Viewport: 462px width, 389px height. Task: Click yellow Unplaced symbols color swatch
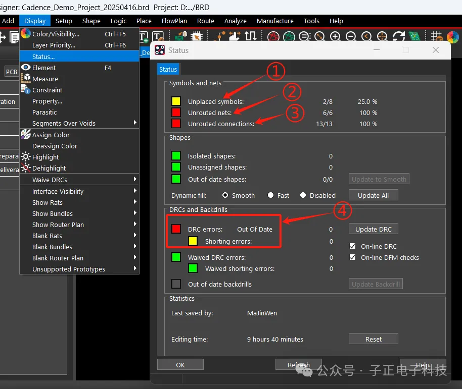176,101
